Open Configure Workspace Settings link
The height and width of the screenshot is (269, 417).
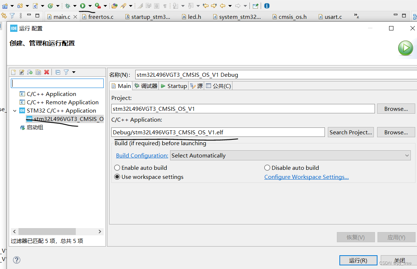point(306,177)
